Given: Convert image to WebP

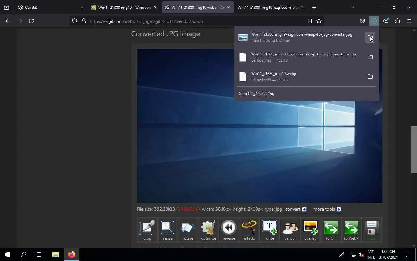Looking at the screenshot, I should [351, 230].
